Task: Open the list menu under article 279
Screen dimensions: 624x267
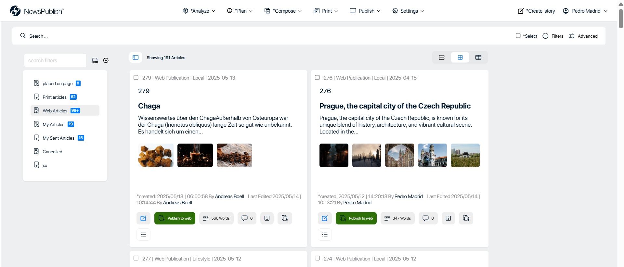Action: (x=143, y=235)
